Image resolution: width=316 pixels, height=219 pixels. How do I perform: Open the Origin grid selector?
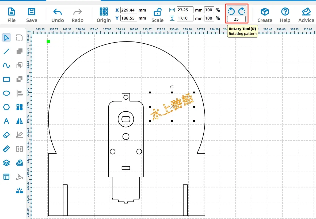104,15
